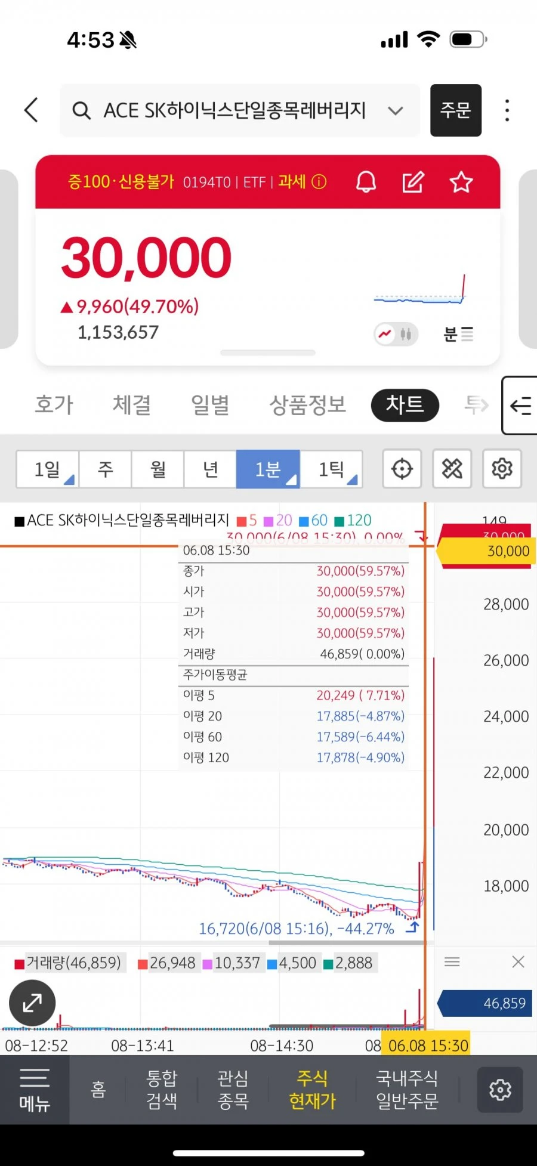Tap the blue 46,859 volume label
537x1166 pixels.
click(x=485, y=1003)
